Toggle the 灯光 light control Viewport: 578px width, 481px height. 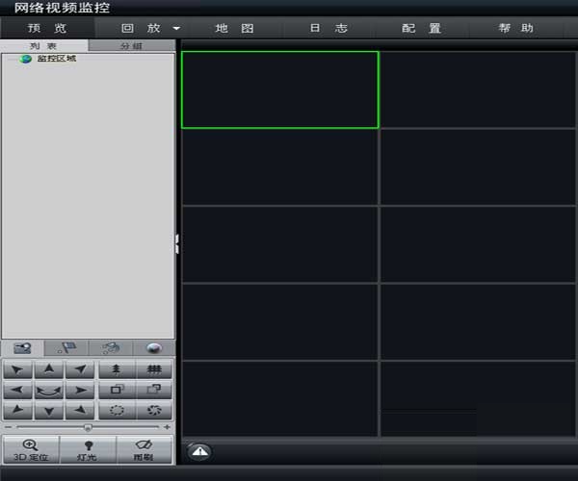(x=88, y=450)
